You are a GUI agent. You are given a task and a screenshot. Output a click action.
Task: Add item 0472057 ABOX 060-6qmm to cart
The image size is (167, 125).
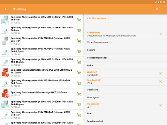click(79, 83)
